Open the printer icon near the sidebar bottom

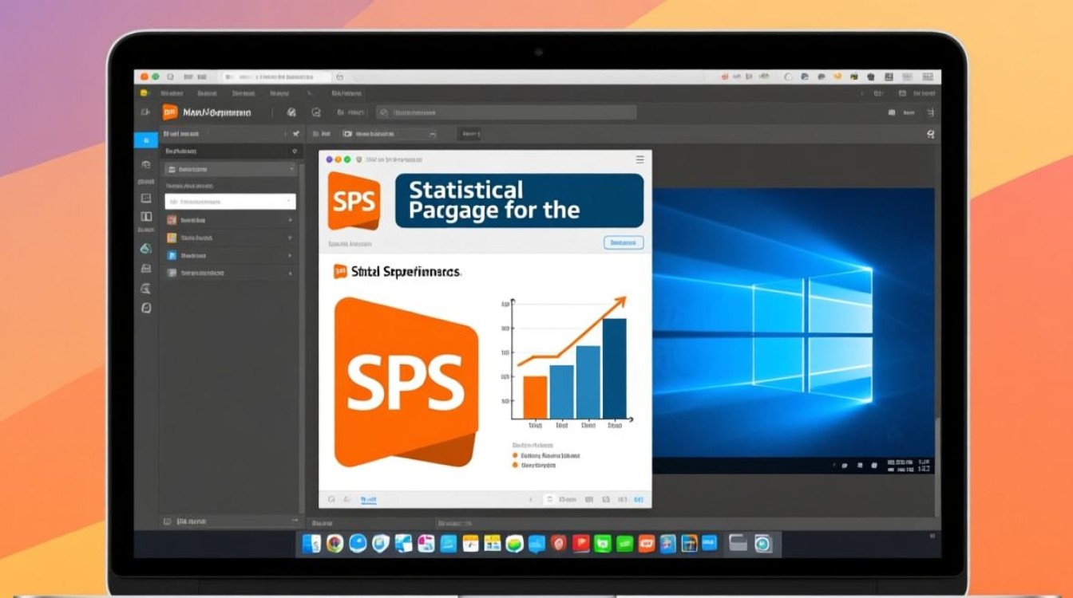coord(146,269)
